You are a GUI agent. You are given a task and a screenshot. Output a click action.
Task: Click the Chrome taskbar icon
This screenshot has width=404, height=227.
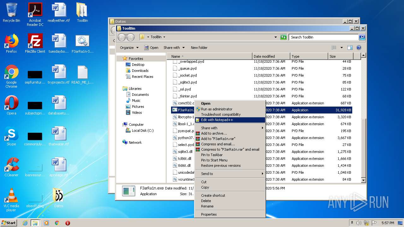(x=57, y=223)
